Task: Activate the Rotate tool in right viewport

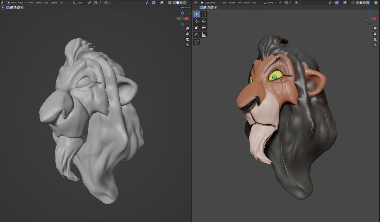Action: point(204,21)
